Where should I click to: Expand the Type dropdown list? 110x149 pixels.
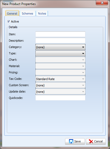click(60, 53)
